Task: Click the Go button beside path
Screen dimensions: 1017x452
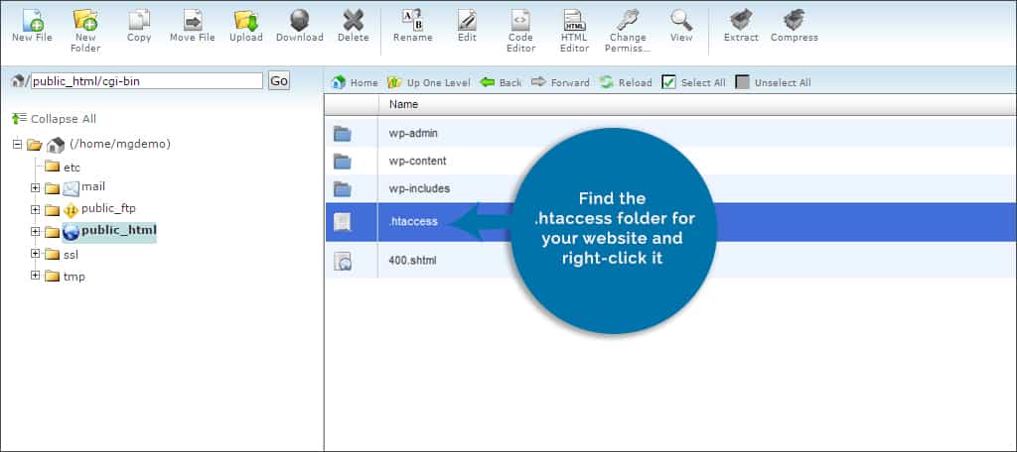Action: coord(279,81)
